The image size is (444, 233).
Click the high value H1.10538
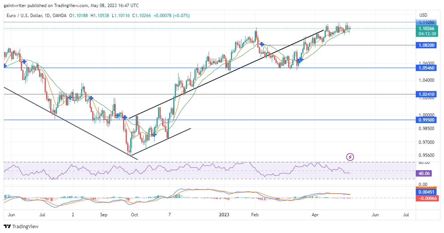click(100, 16)
